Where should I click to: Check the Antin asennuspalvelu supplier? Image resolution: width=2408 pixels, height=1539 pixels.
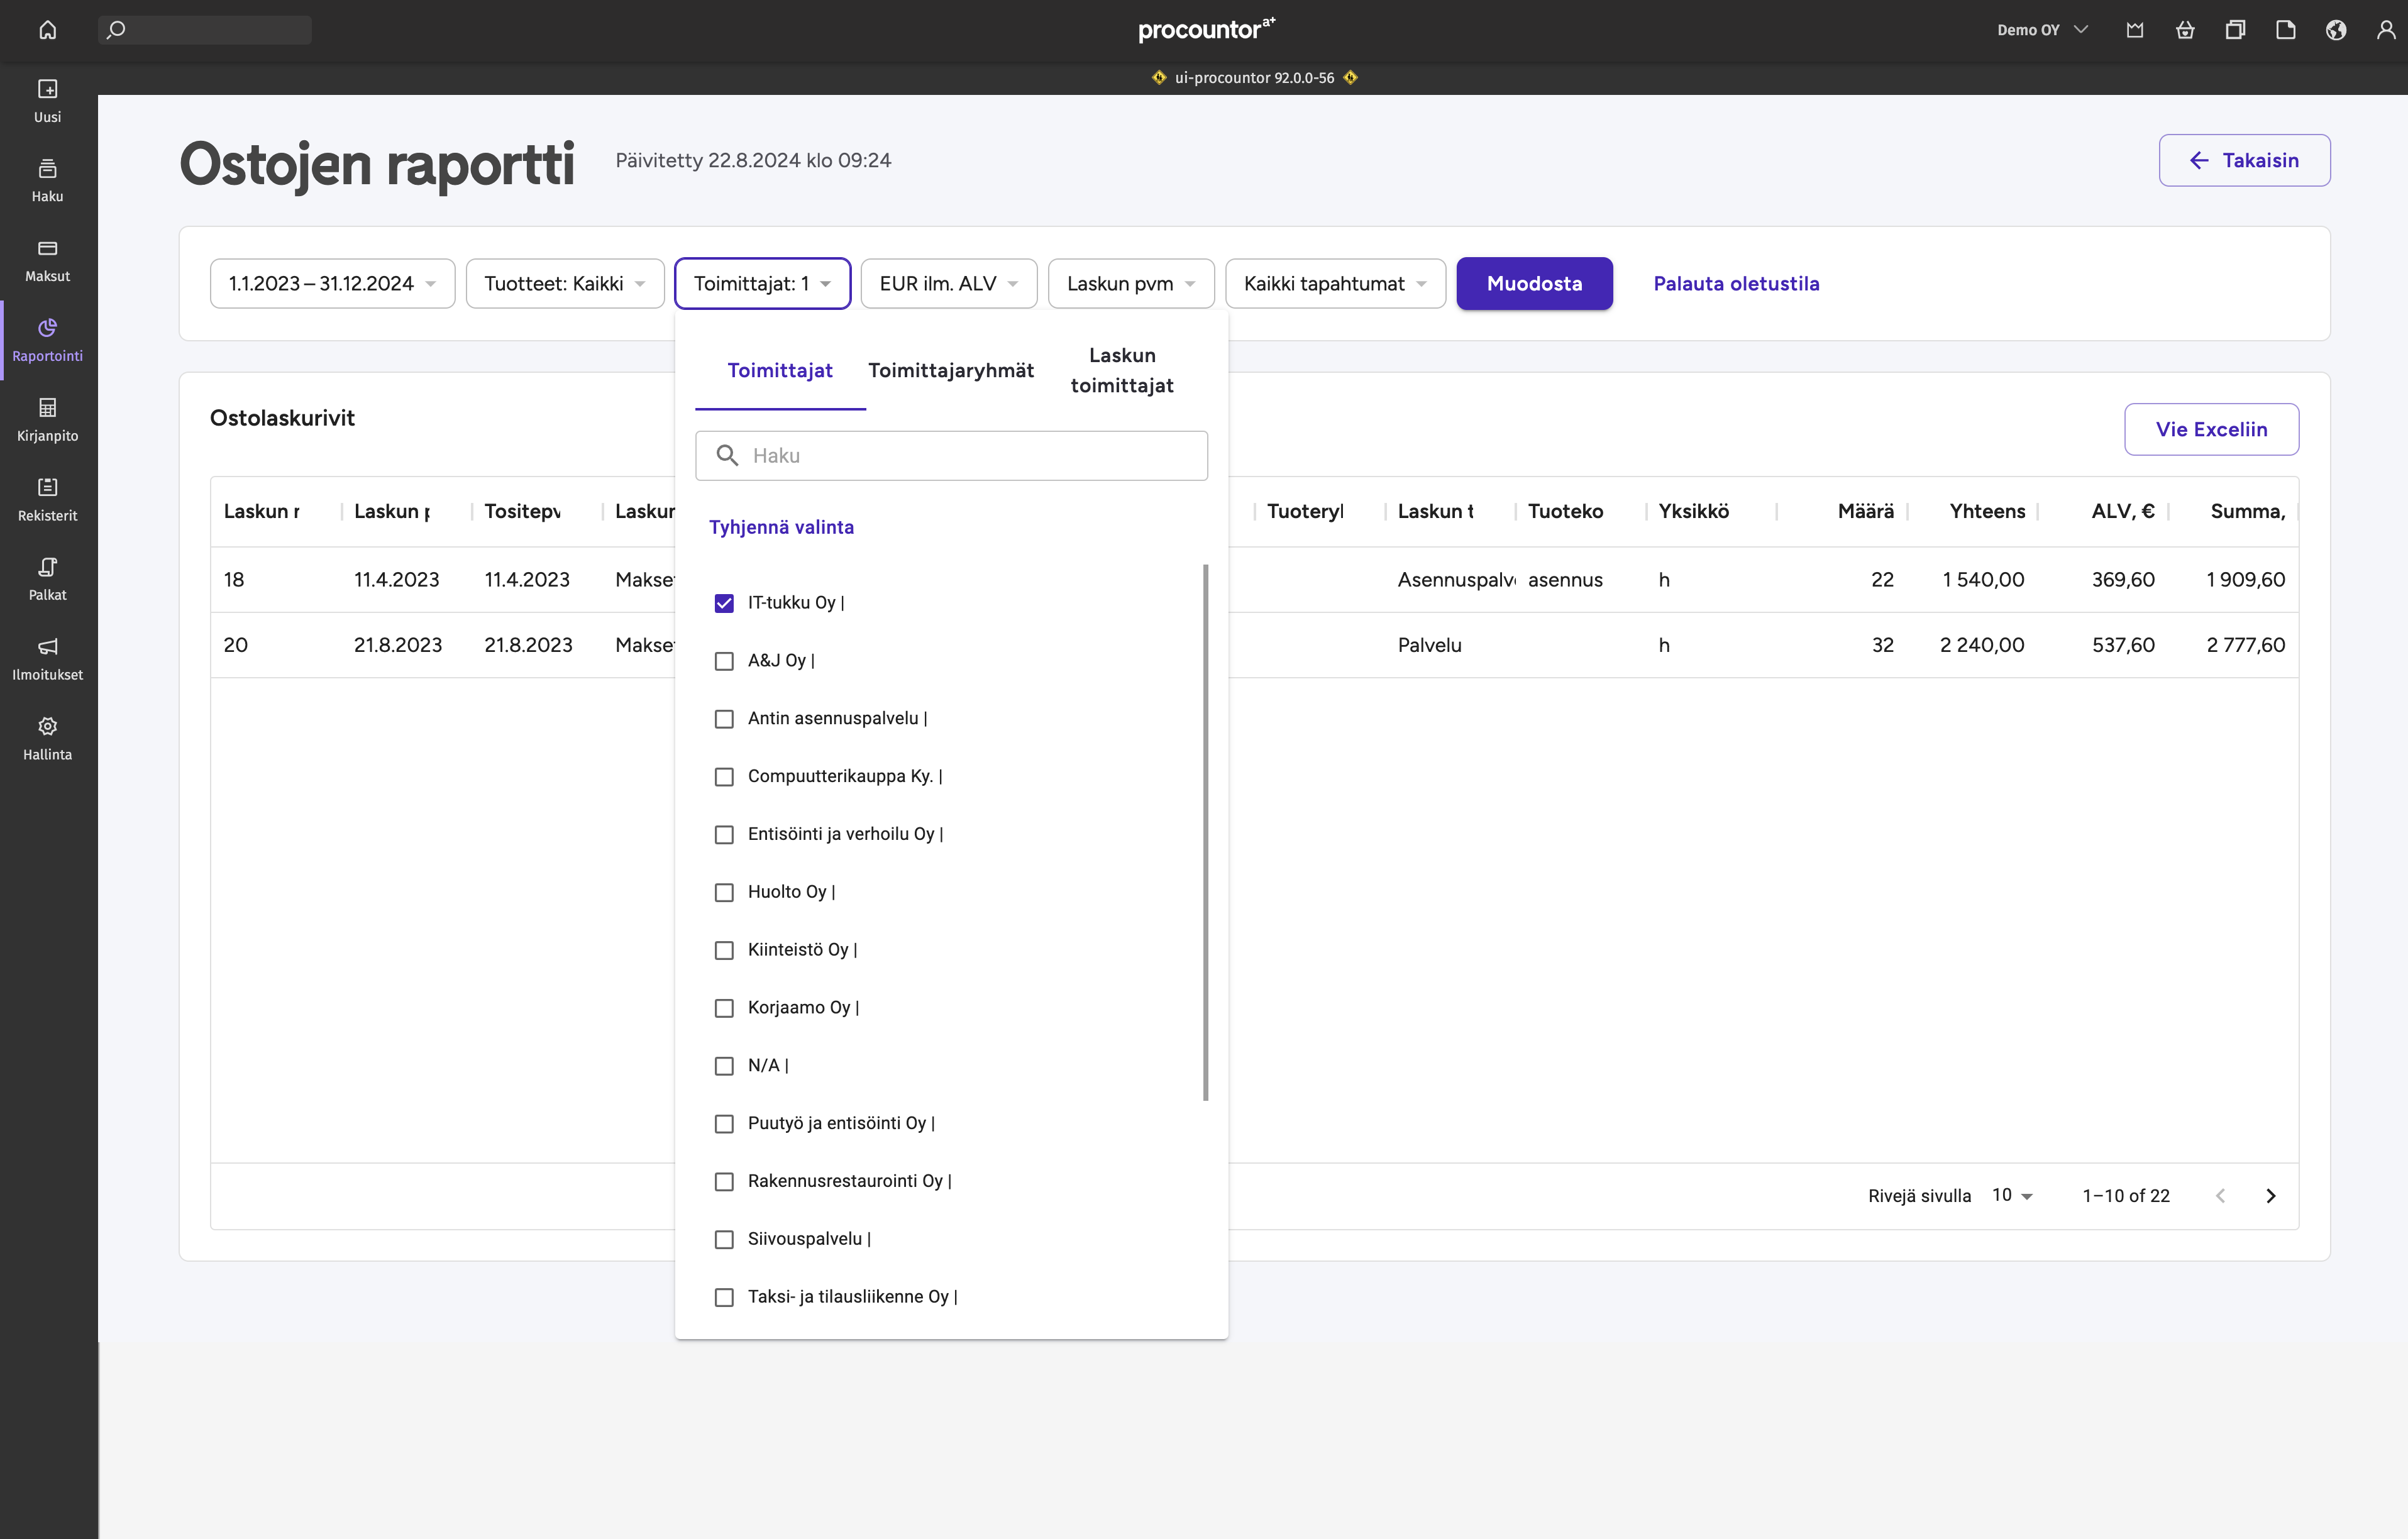click(x=724, y=719)
